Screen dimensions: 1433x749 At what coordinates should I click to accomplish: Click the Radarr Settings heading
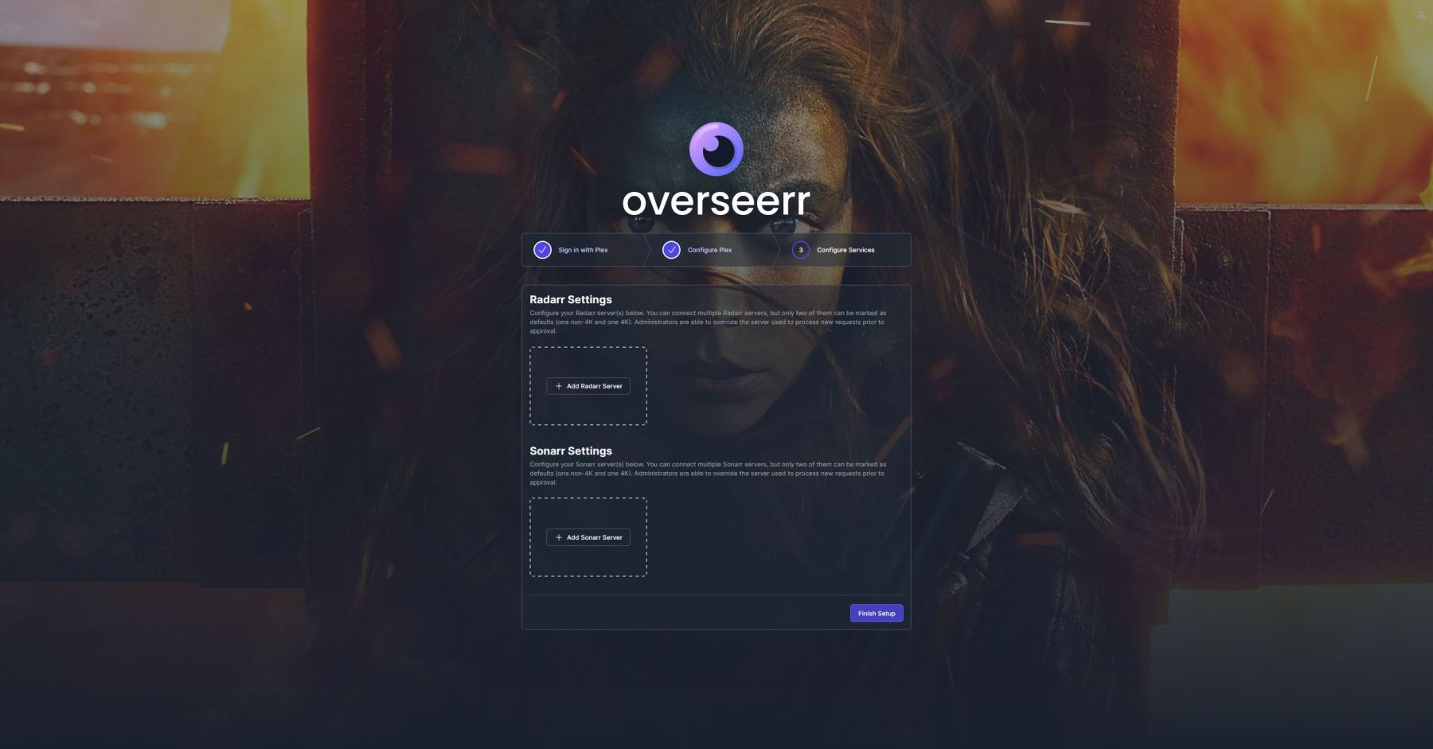[x=571, y=299]
